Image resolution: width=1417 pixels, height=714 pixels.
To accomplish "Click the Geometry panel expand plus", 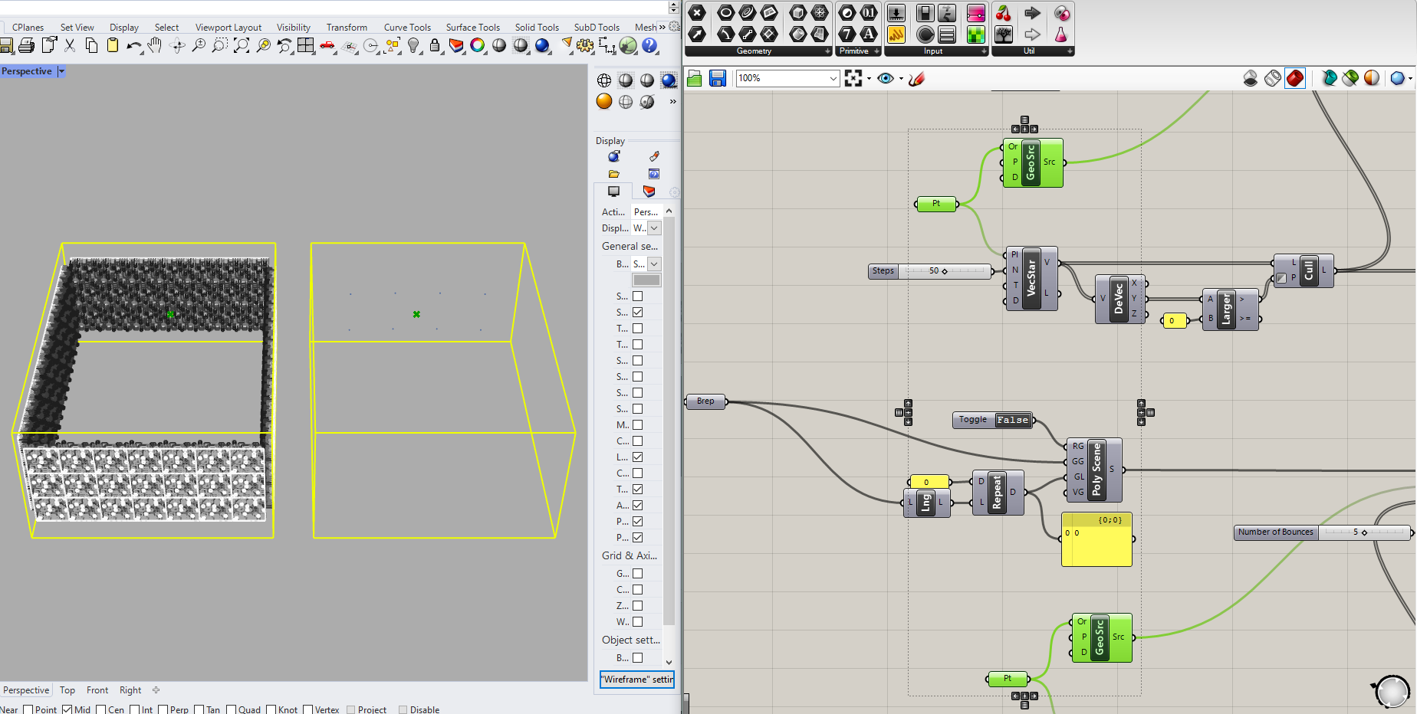I will [827, 51].
